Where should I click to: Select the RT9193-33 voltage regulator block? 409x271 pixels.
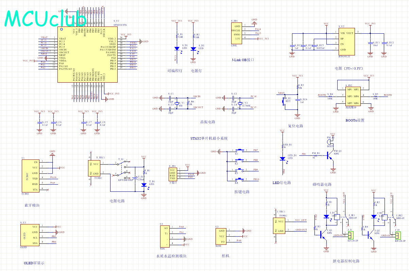click(x=346, y=42)
